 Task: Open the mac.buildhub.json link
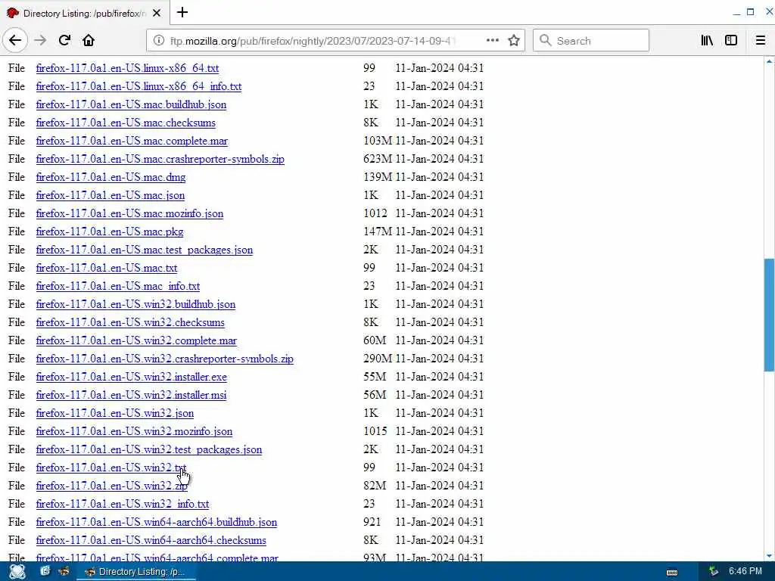131,104
